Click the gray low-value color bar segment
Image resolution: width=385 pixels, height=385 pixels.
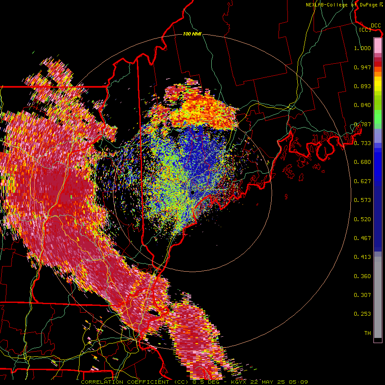click(x=378, y=297)
